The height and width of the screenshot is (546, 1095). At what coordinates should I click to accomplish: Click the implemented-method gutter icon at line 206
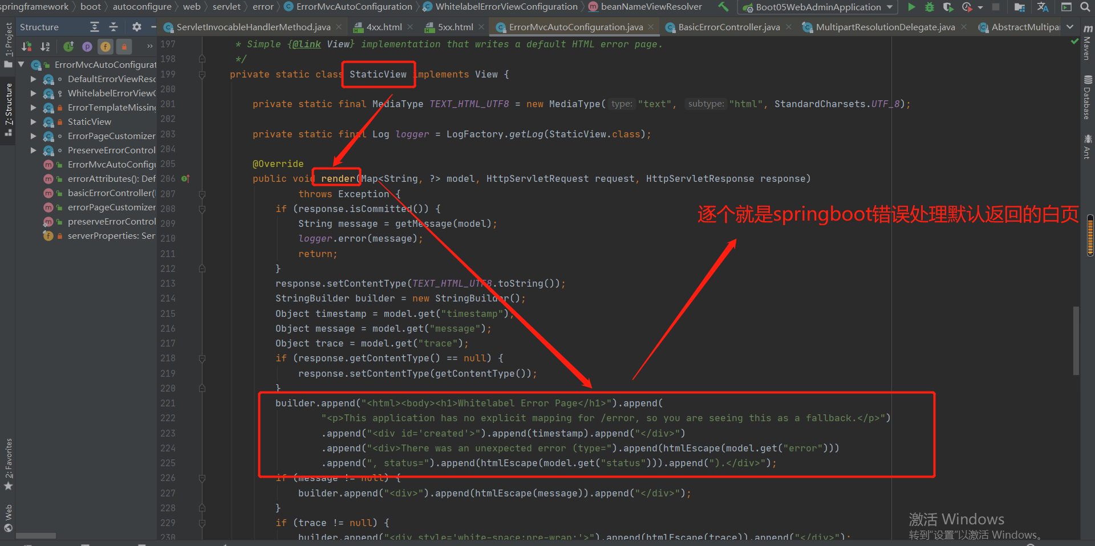click(x=185, y=178)
